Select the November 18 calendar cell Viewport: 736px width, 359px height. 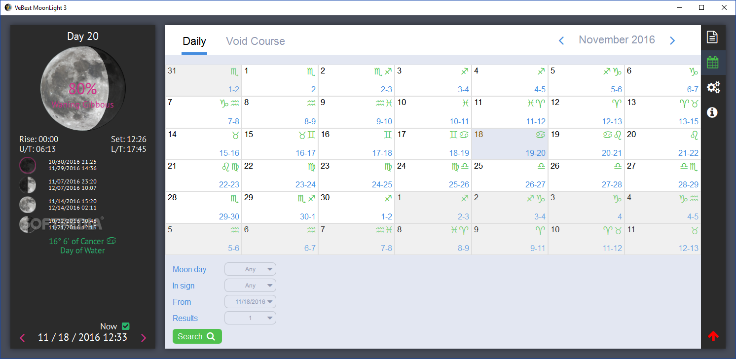point(510,144)
